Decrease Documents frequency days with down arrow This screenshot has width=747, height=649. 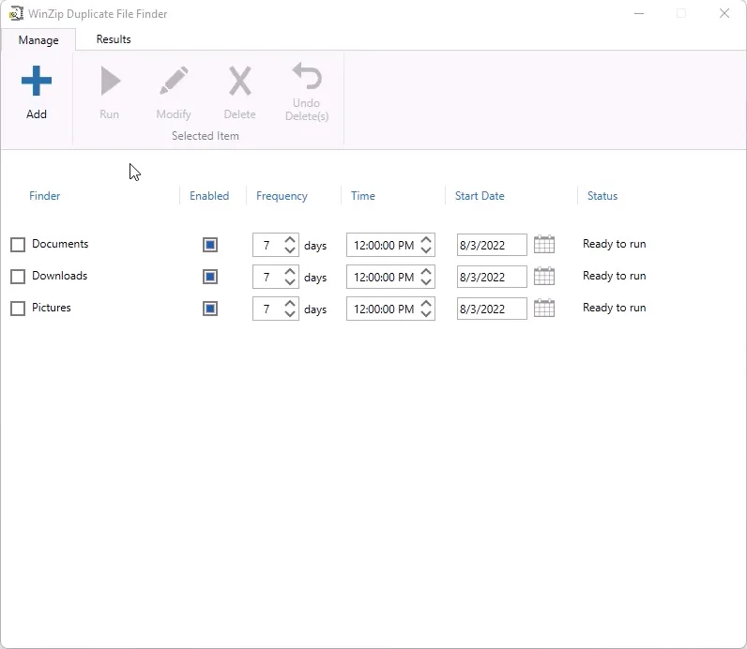(290, 250)
